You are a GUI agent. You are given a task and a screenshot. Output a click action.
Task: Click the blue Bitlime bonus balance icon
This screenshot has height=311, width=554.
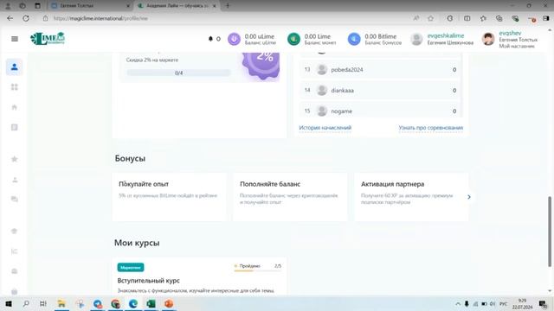pyautogui.click(x=354, y=39)
